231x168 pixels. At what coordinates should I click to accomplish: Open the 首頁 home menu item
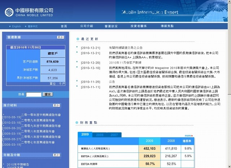(x=64, y=26)
